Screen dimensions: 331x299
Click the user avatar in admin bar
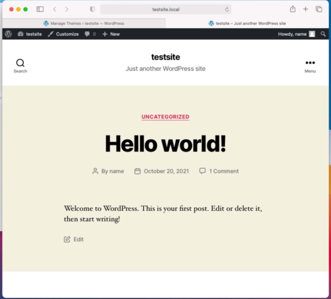pos(312,34)
